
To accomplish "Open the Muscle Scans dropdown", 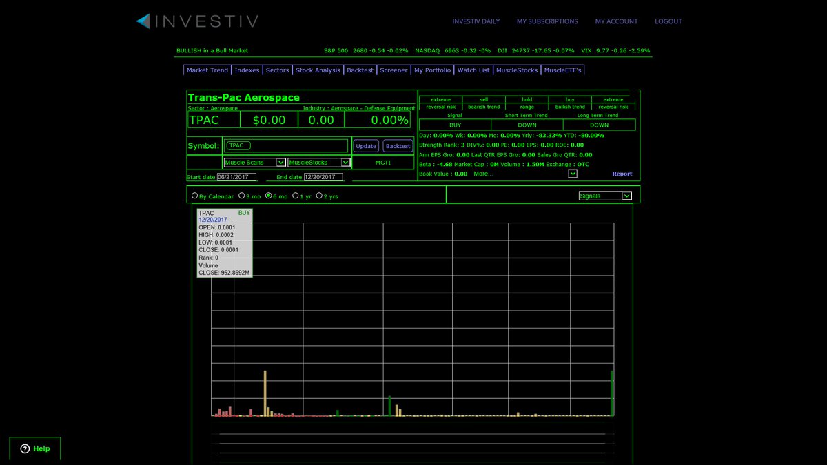I will pos(255,163).
